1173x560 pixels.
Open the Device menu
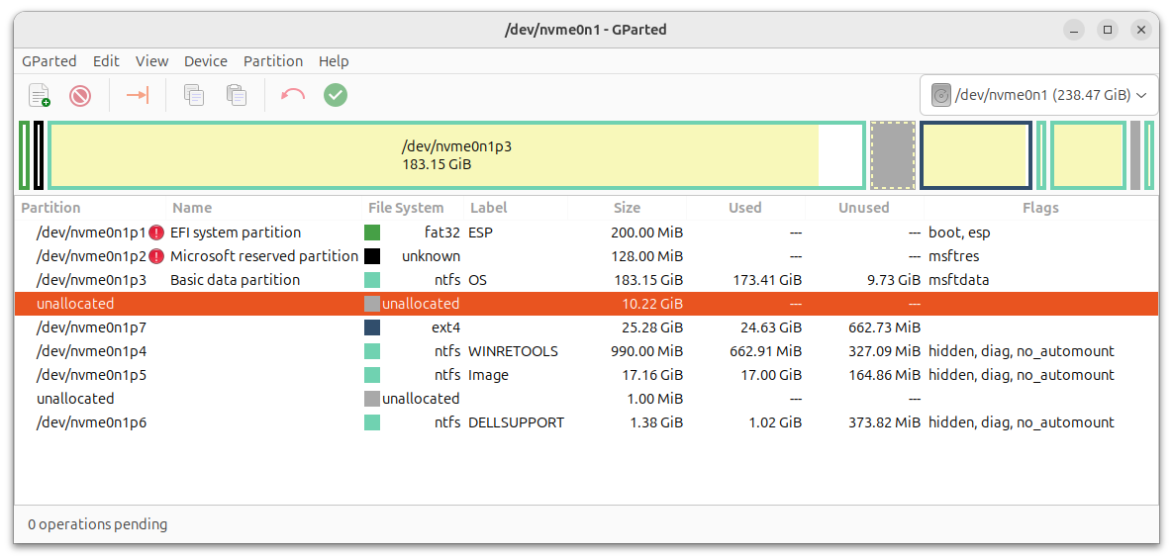click(x=206, y=61)
